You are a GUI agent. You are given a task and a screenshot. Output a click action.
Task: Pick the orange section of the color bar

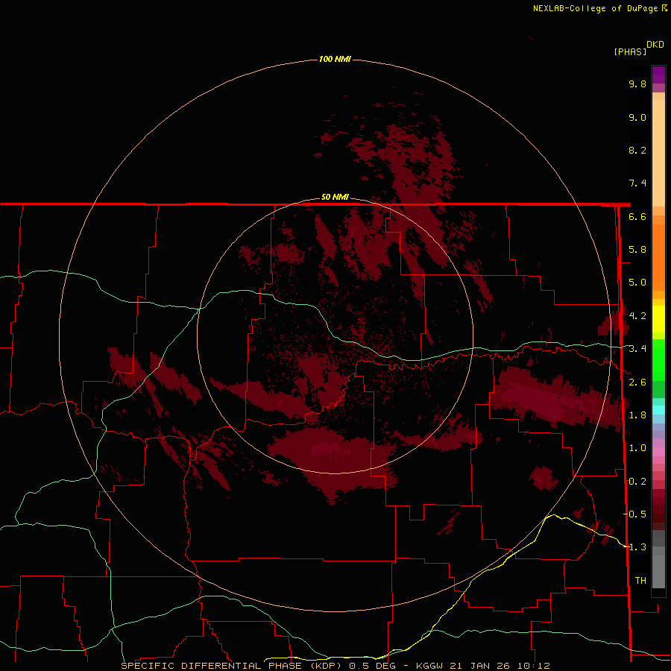pos(658,258)
